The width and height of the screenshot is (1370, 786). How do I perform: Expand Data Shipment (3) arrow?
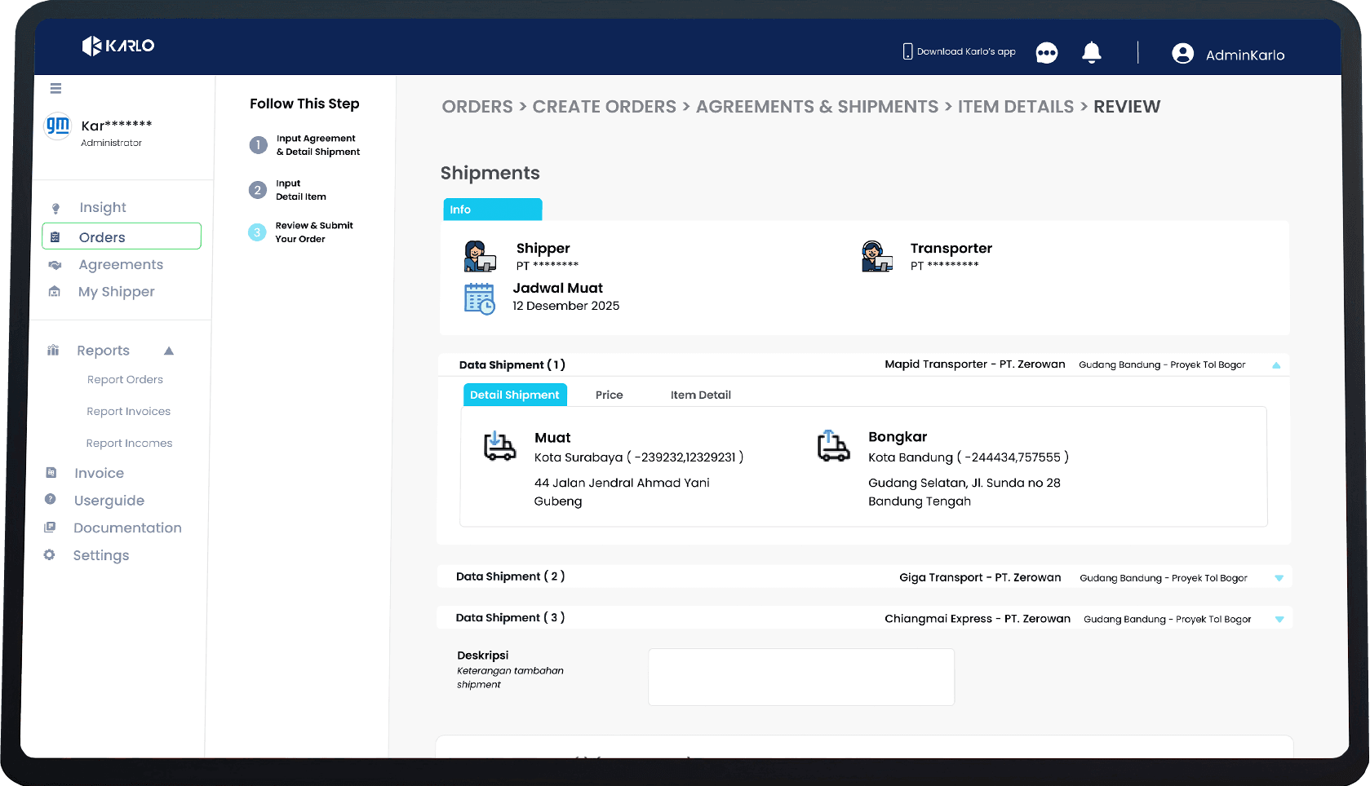pyautogui.click(x=1279, y=620)
